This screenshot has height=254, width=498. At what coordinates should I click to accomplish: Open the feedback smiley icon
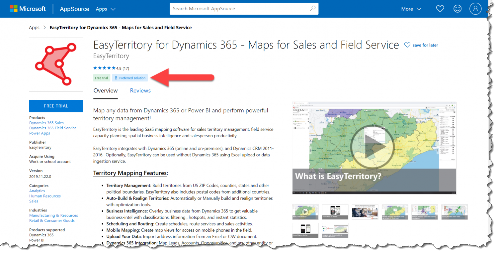pyautogui.click(x=457, y=8)
